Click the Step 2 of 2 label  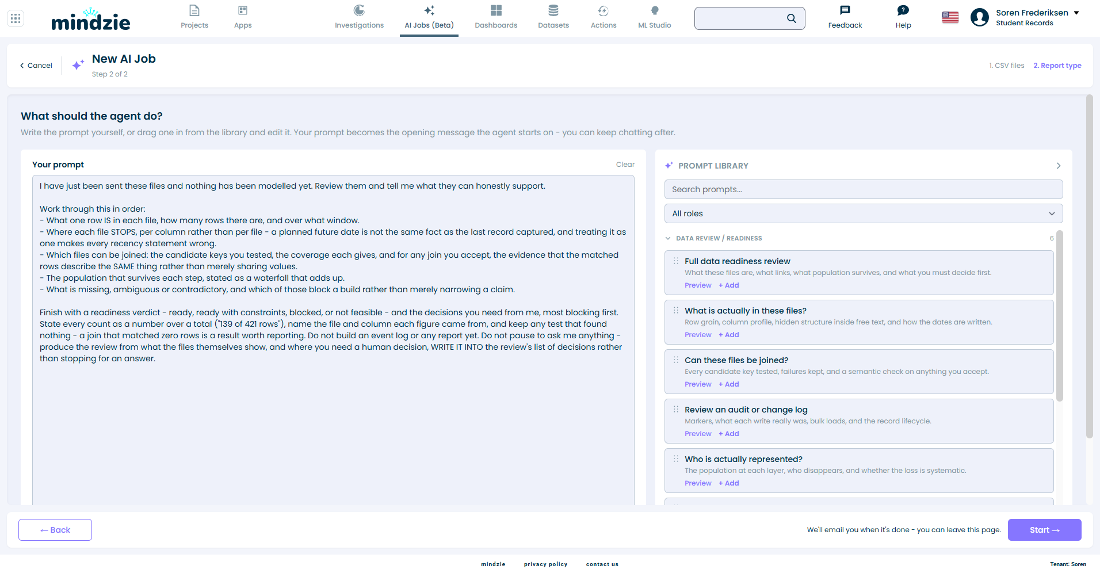(110, 74)
